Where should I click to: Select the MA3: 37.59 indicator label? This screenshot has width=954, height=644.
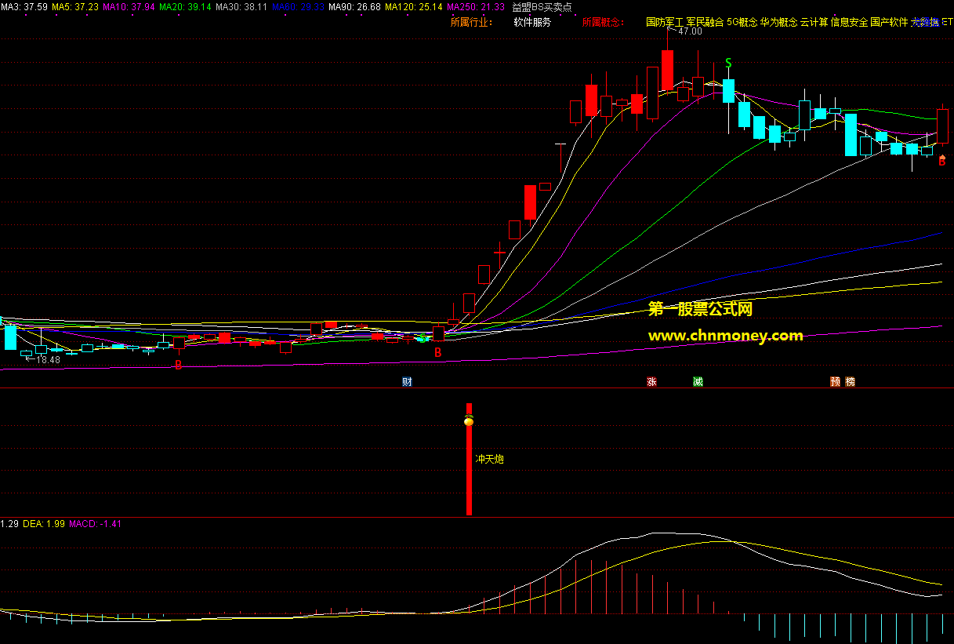click(24, 7)
